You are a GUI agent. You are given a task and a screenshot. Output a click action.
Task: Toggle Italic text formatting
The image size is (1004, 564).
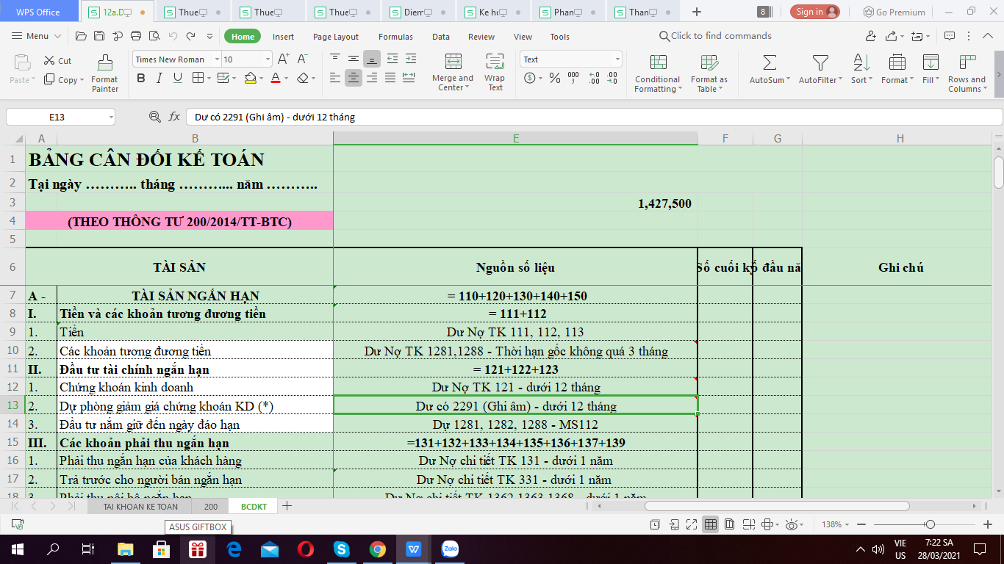click(x=160, y=79)
